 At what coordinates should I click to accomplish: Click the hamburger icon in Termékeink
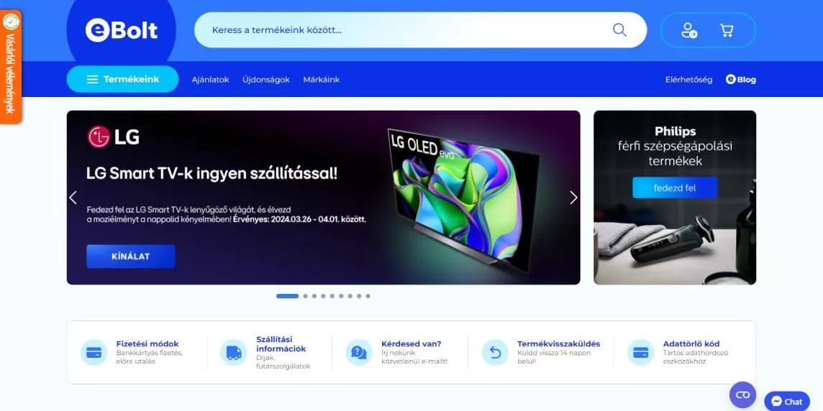[92, 80]
